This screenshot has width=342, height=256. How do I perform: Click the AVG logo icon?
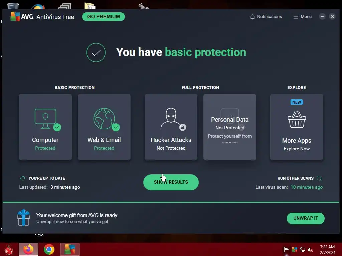coord(15,17)
